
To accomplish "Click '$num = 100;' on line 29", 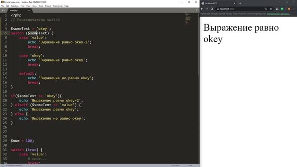I will 22,141.
